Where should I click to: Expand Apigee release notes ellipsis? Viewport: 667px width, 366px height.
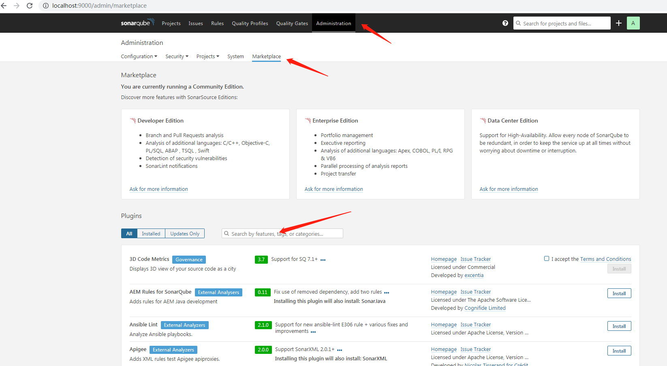(x=340, y=350)
